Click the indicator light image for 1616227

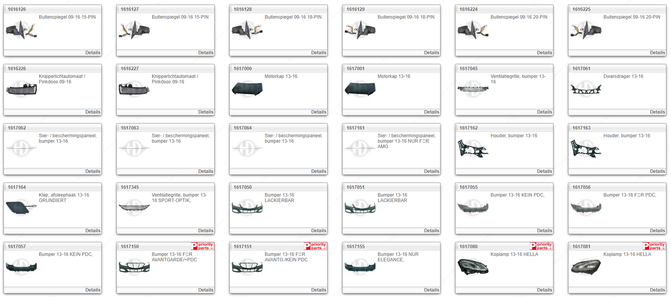134,89
